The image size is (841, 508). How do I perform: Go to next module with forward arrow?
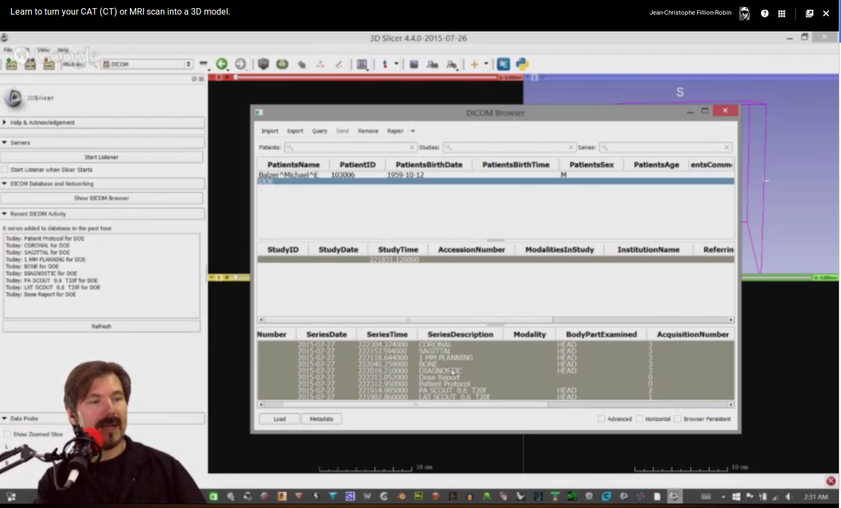(x=240, y=64)
